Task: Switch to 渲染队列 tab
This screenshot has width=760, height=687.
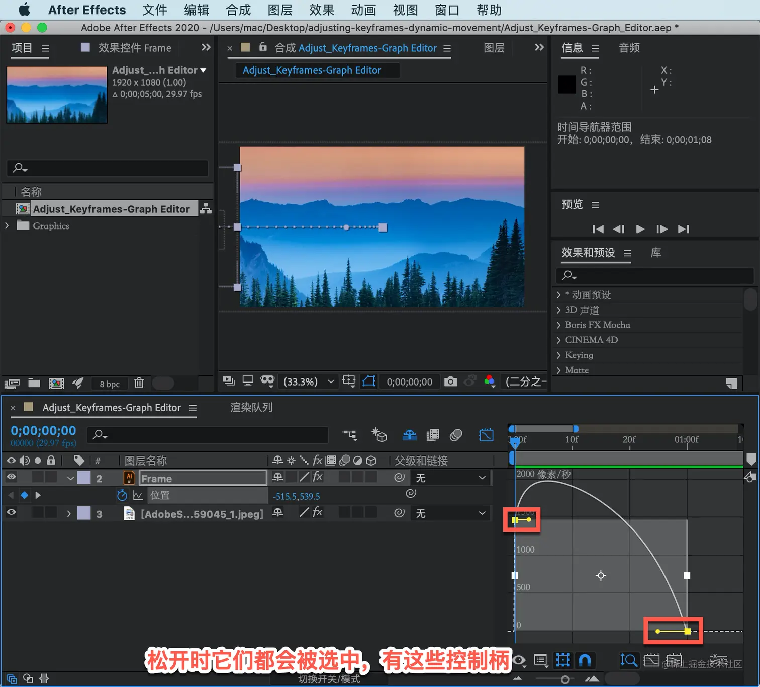Action: 251,407
